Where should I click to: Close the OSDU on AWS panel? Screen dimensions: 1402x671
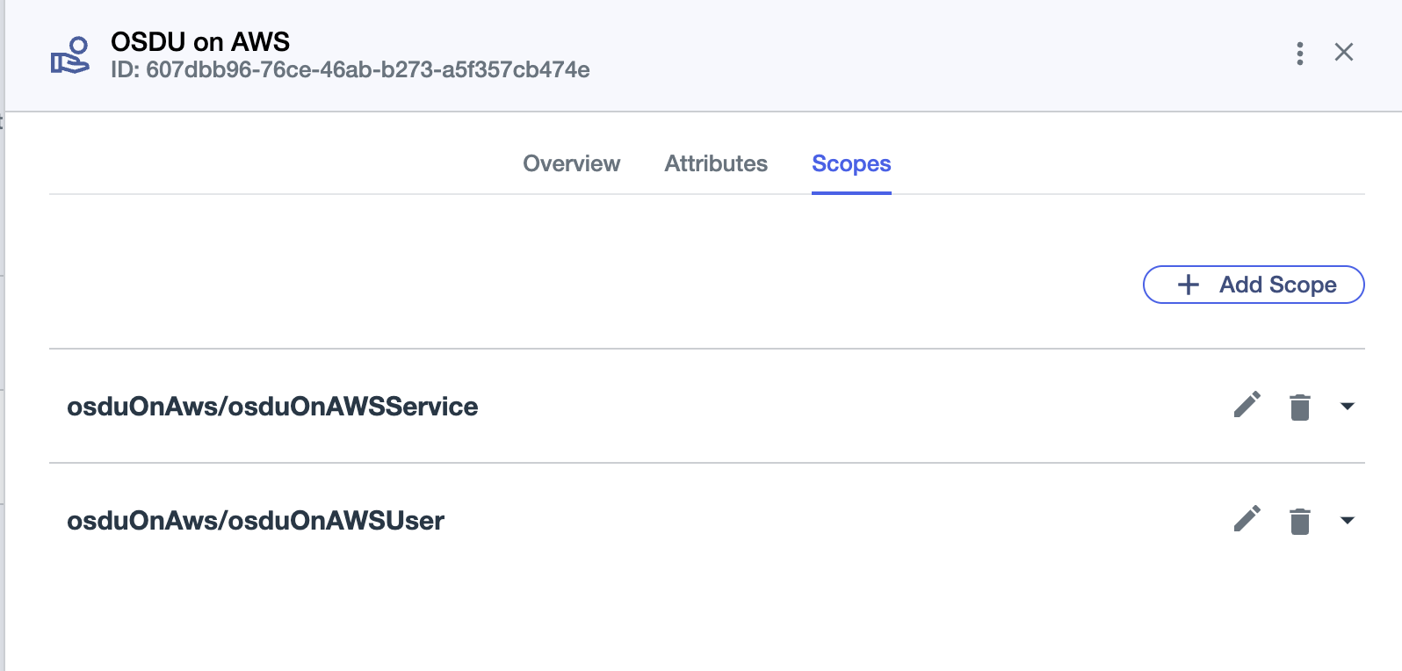(x=1344, y=53)
